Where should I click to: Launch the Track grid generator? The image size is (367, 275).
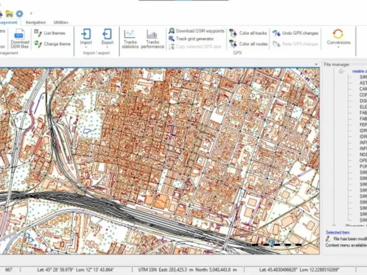(191, 39)
